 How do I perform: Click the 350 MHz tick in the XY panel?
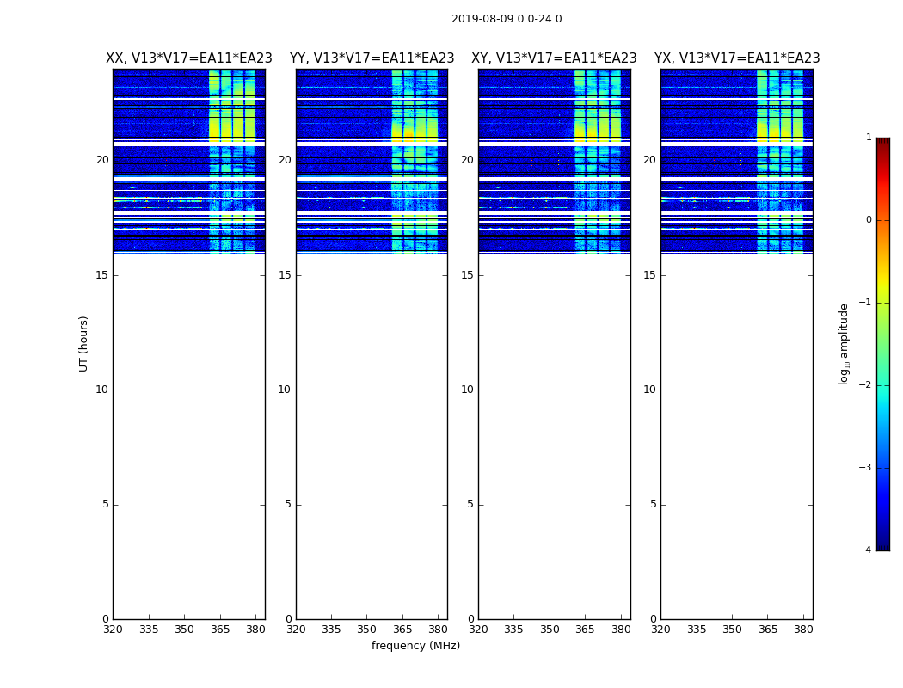tap(550, 630)
